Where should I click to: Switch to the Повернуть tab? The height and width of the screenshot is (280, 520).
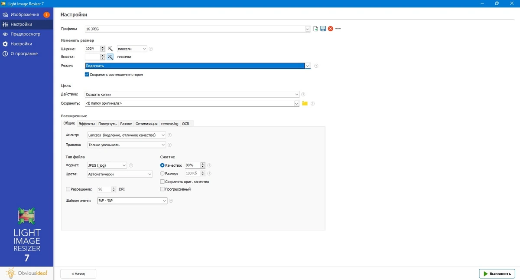click(x=107, y=124)
